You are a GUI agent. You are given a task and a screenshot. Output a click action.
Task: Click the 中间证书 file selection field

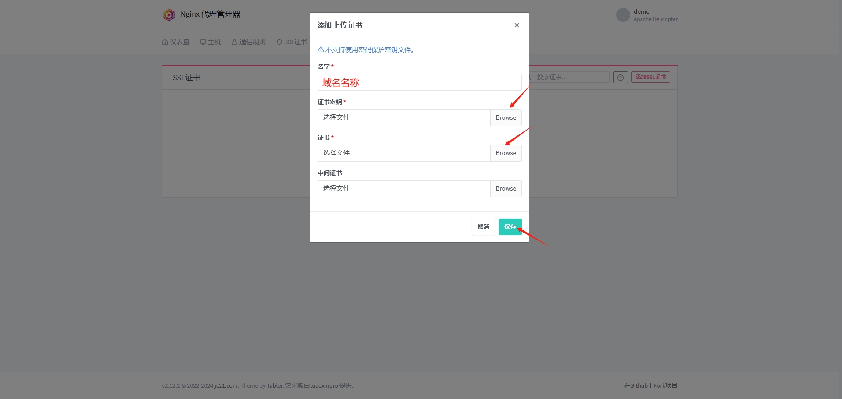[x=404, y=188]
